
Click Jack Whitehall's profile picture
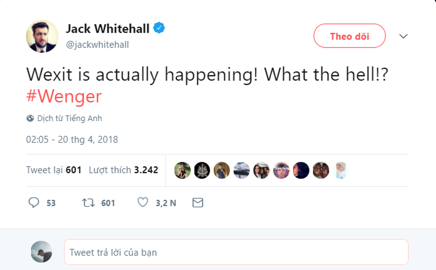click(x=42, y=36)
